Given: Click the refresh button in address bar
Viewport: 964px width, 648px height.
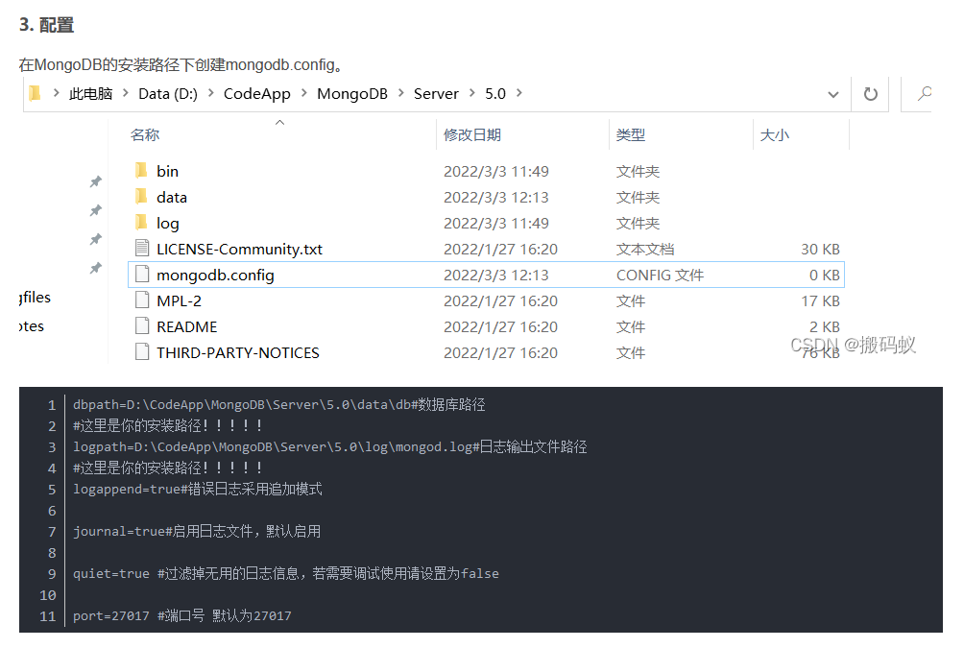Looking at the screenshot, I should tap(870, 94).
